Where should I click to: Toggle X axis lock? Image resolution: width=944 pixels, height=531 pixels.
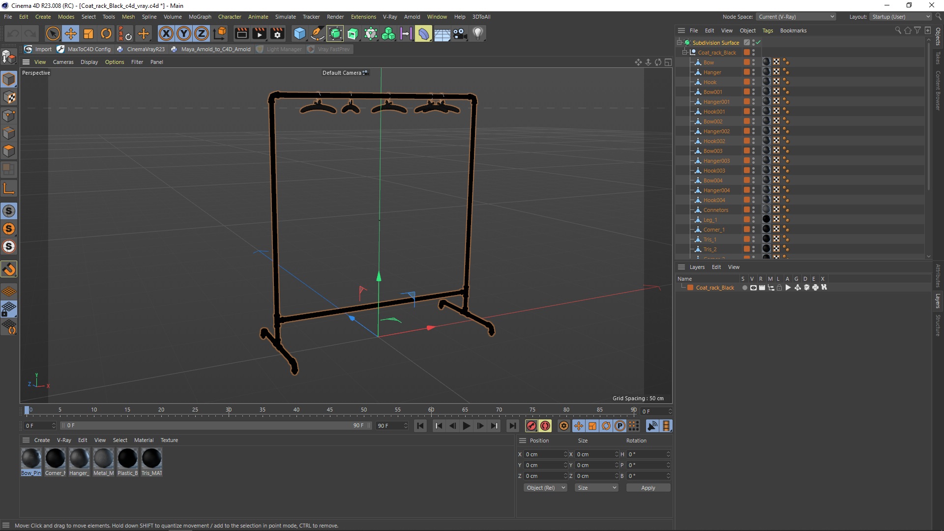pos(166,33)
